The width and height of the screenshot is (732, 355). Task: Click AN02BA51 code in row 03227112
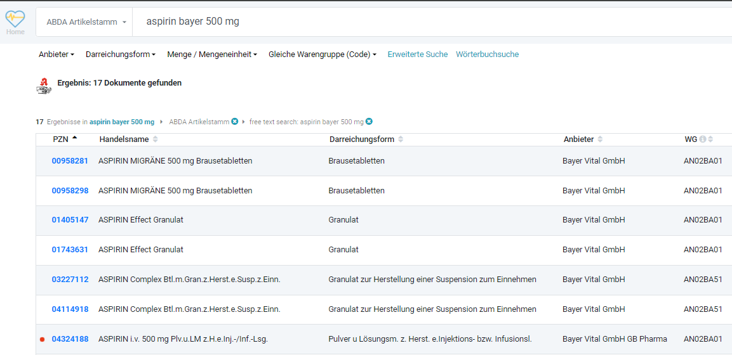[703, 280]
